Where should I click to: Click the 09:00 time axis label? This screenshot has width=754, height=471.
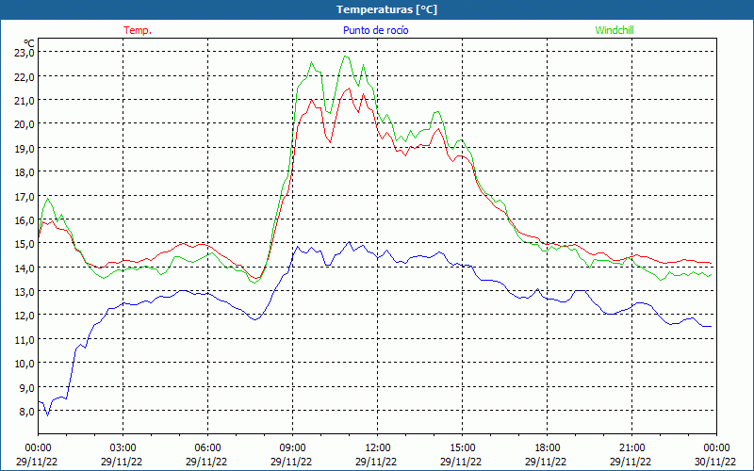pos(292,448)
